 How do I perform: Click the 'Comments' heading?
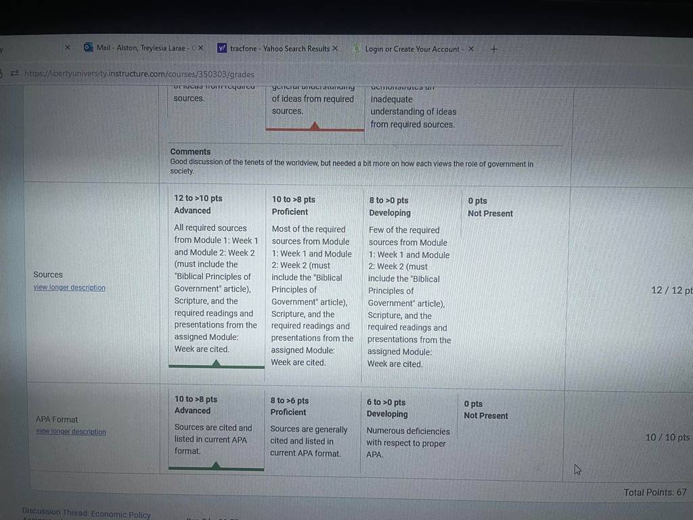[190, 151]
